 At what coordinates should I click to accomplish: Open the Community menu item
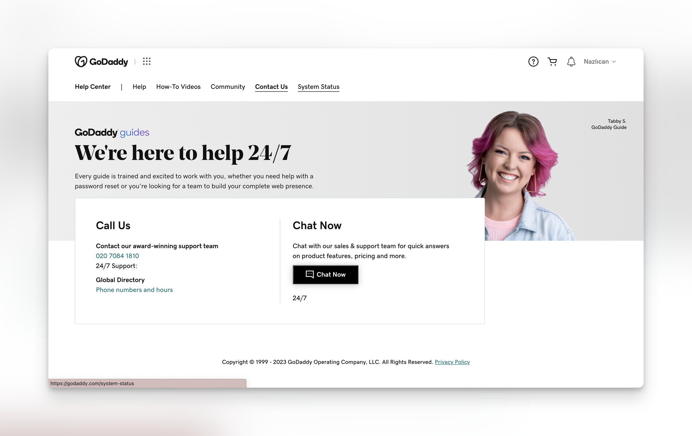(x=228, y=86)
